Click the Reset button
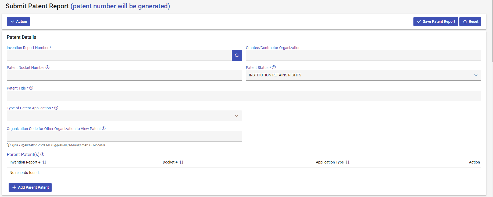 (x=470, y=21)
